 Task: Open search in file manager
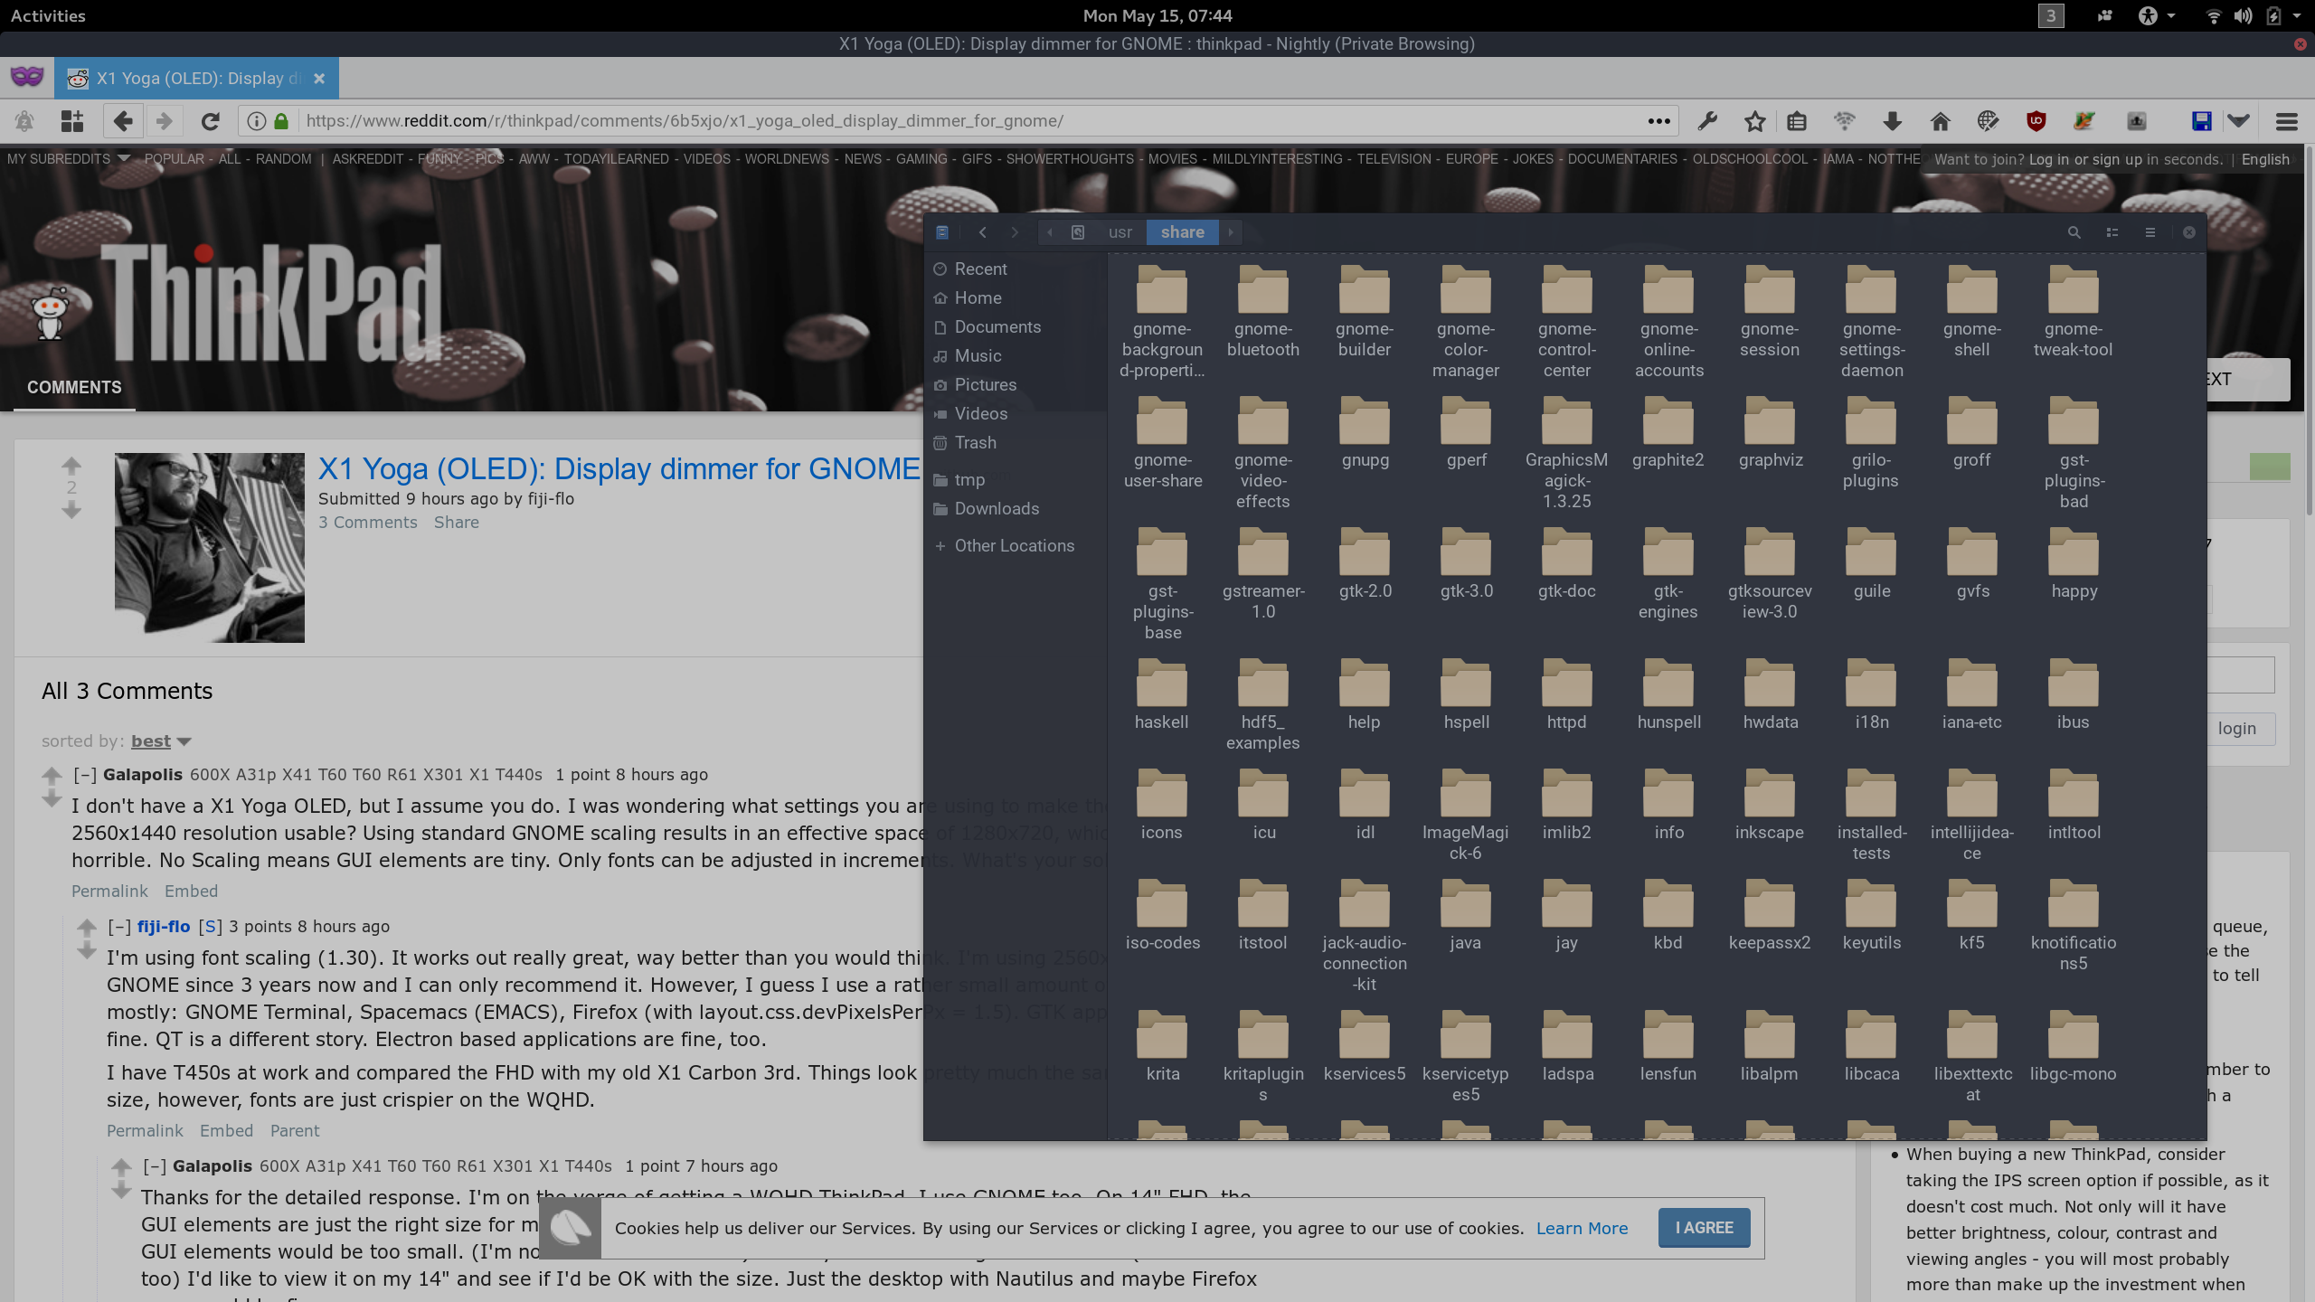pyautogui.click(x=2074, y=232)
